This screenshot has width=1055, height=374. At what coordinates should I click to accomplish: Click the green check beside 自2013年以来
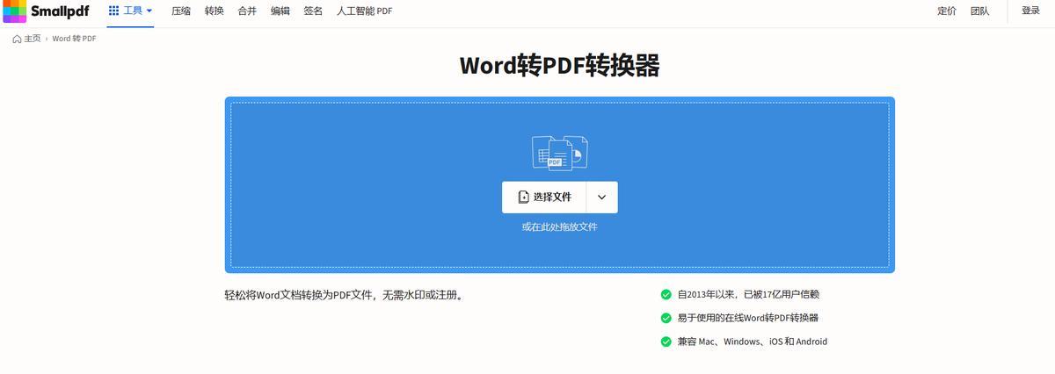pyautogui.click(x=666, y=295)
